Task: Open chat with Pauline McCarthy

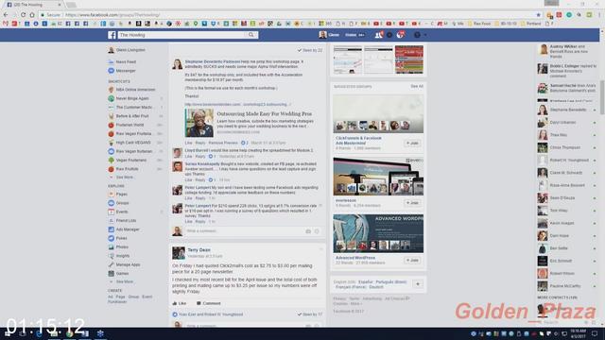Action: click(x=567, y=286)
